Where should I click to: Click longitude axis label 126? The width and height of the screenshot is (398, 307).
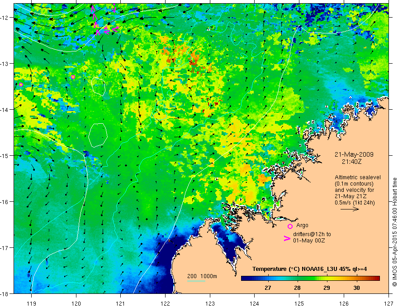click(344, 303)
